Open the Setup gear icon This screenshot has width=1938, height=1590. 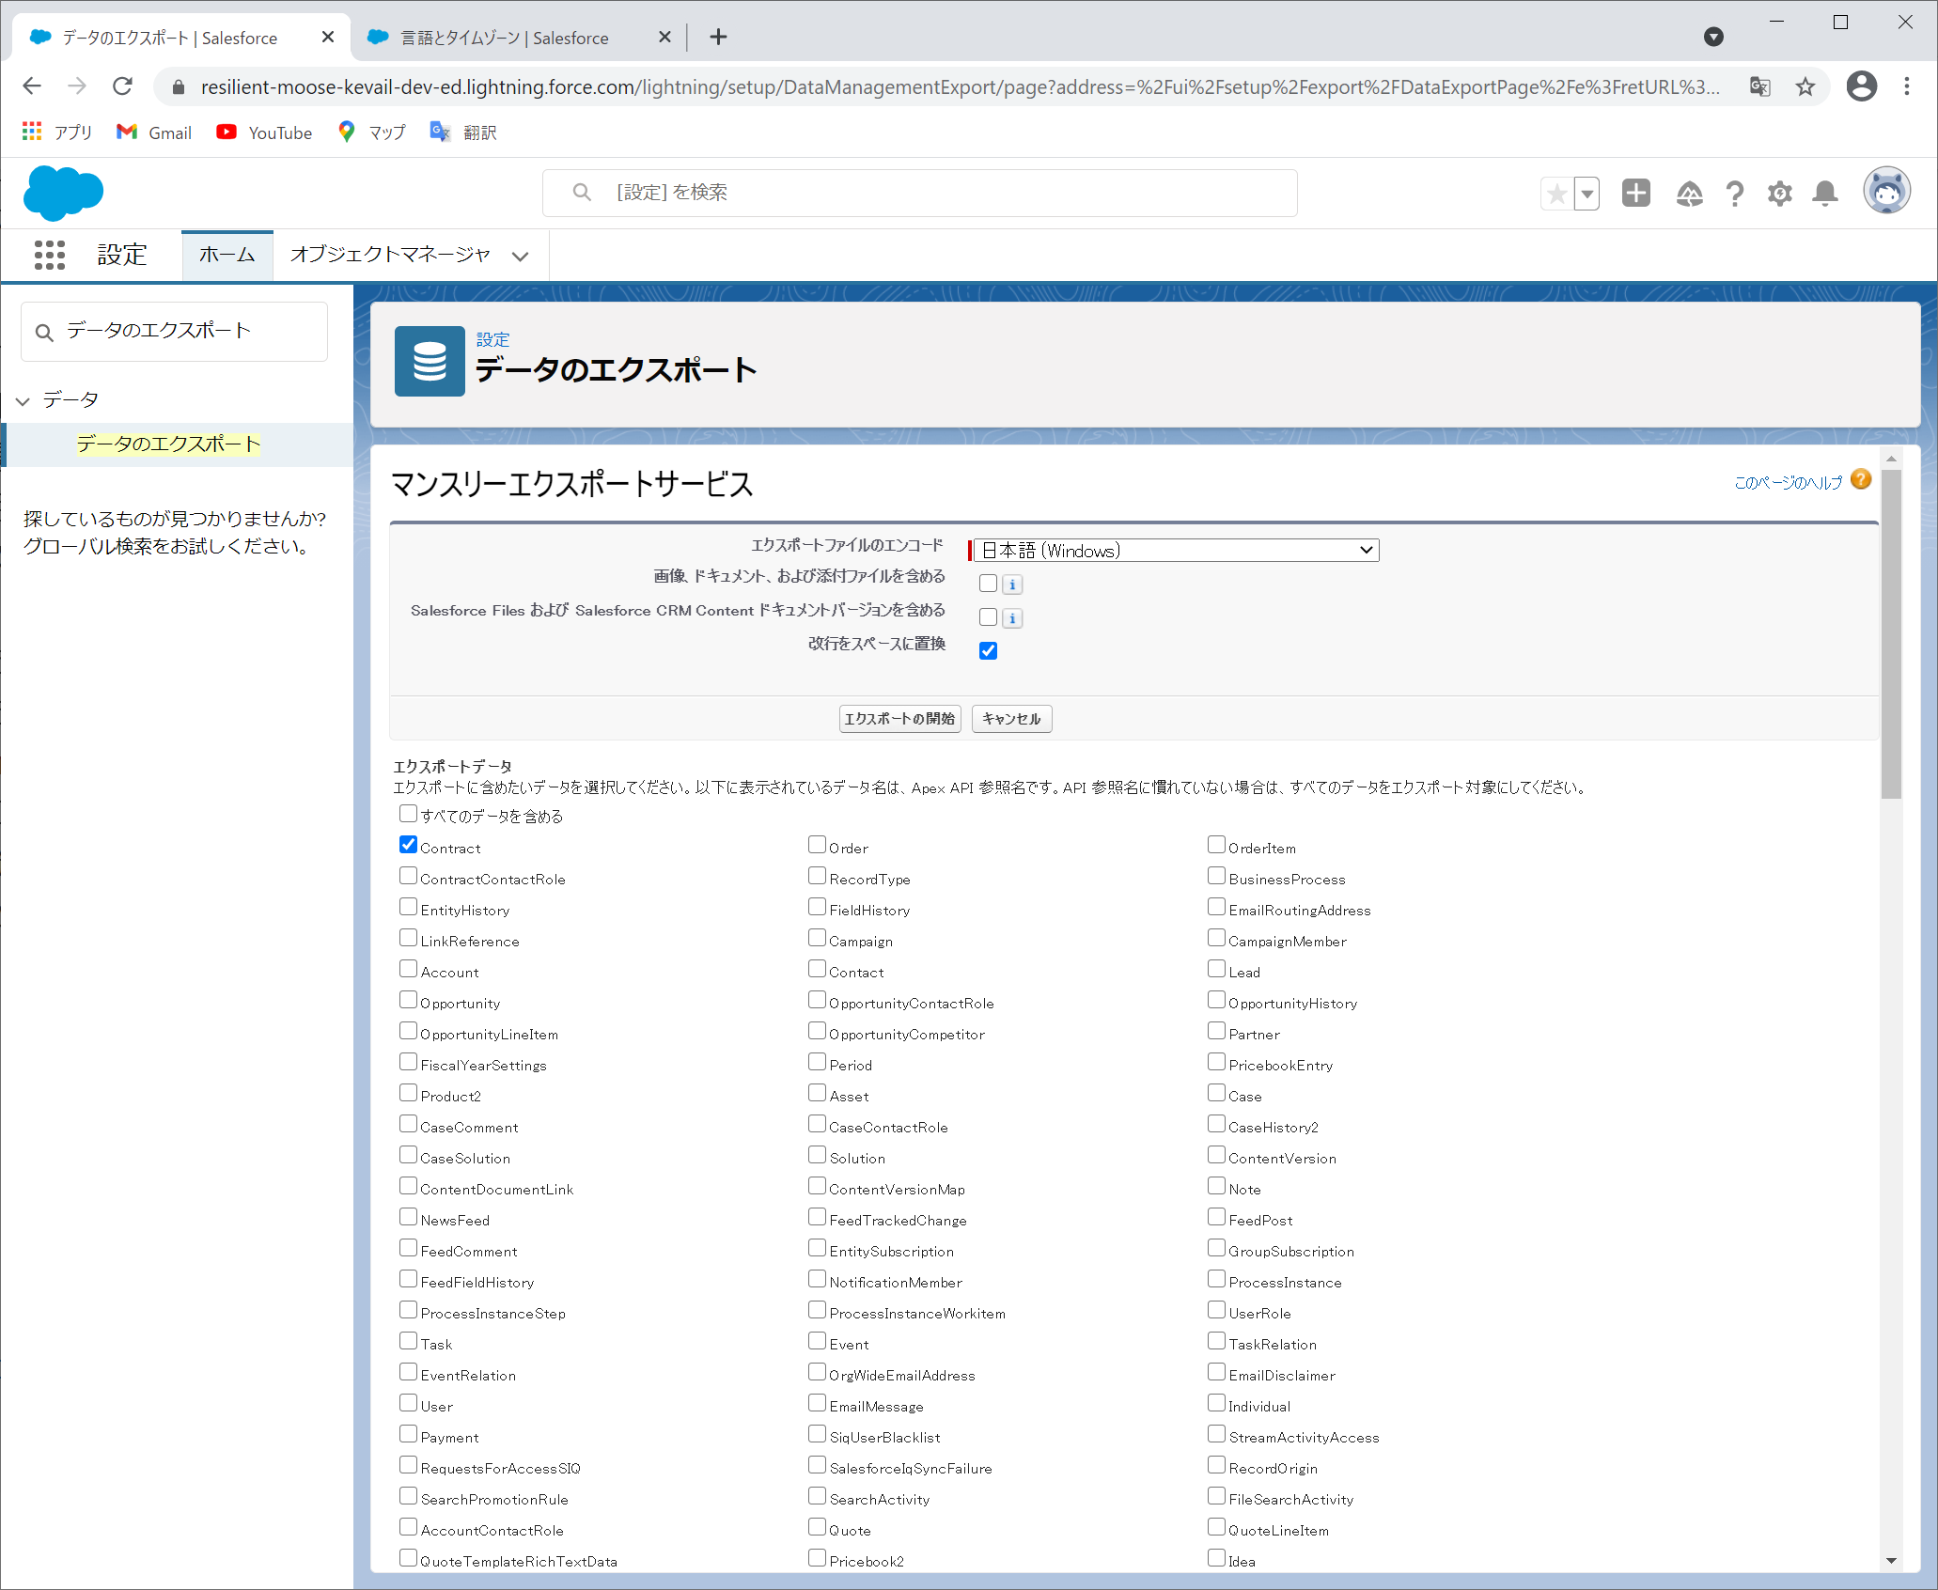coord(1779,194)
